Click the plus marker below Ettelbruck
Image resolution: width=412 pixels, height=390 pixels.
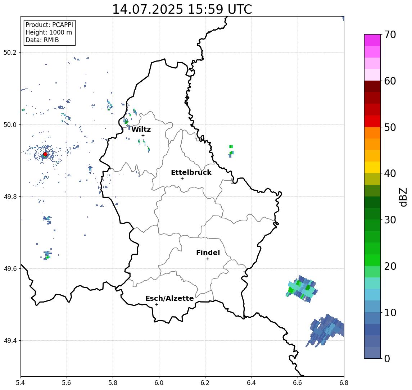pyautogui.click(x=182, y=179)
